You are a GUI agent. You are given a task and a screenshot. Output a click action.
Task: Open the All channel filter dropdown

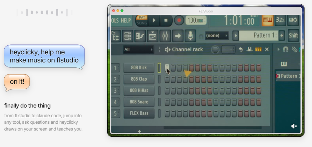[138, 50]
